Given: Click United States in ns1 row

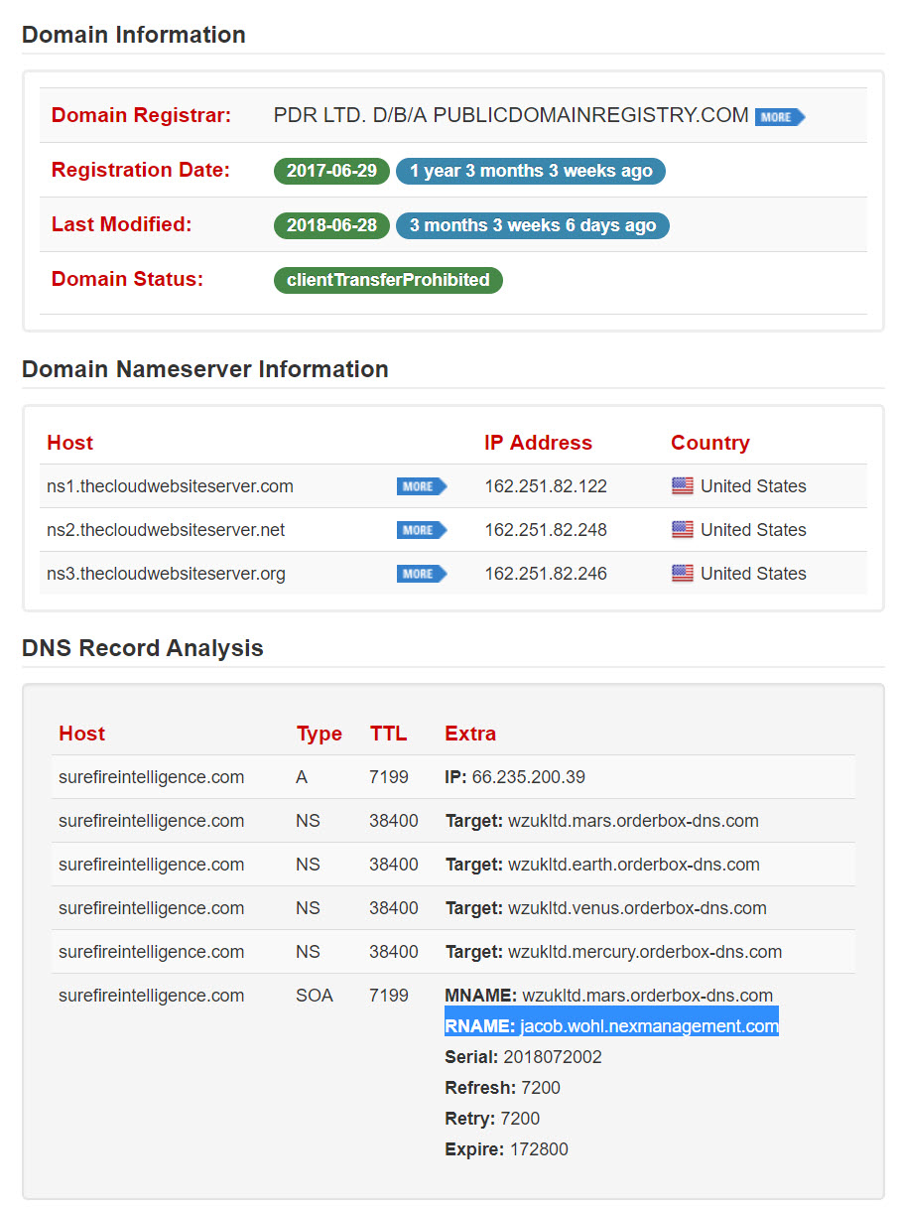Looking at the screenshot, I should point(753,486).
